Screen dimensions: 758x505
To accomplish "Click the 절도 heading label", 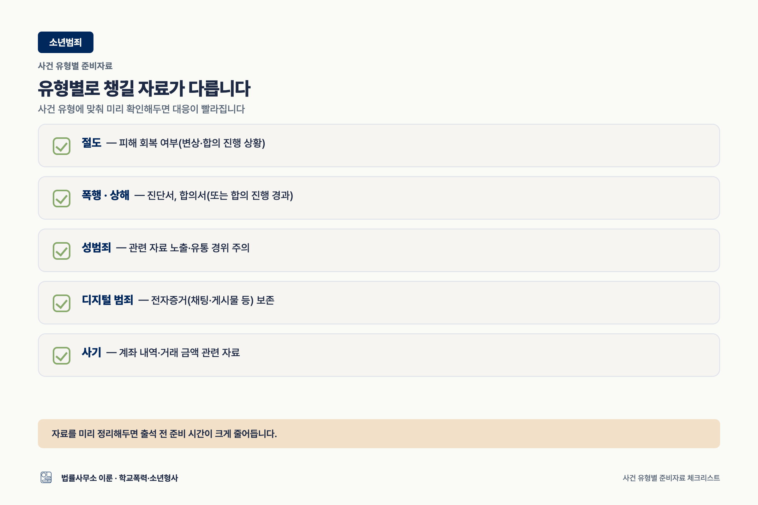I will [92, 143].
